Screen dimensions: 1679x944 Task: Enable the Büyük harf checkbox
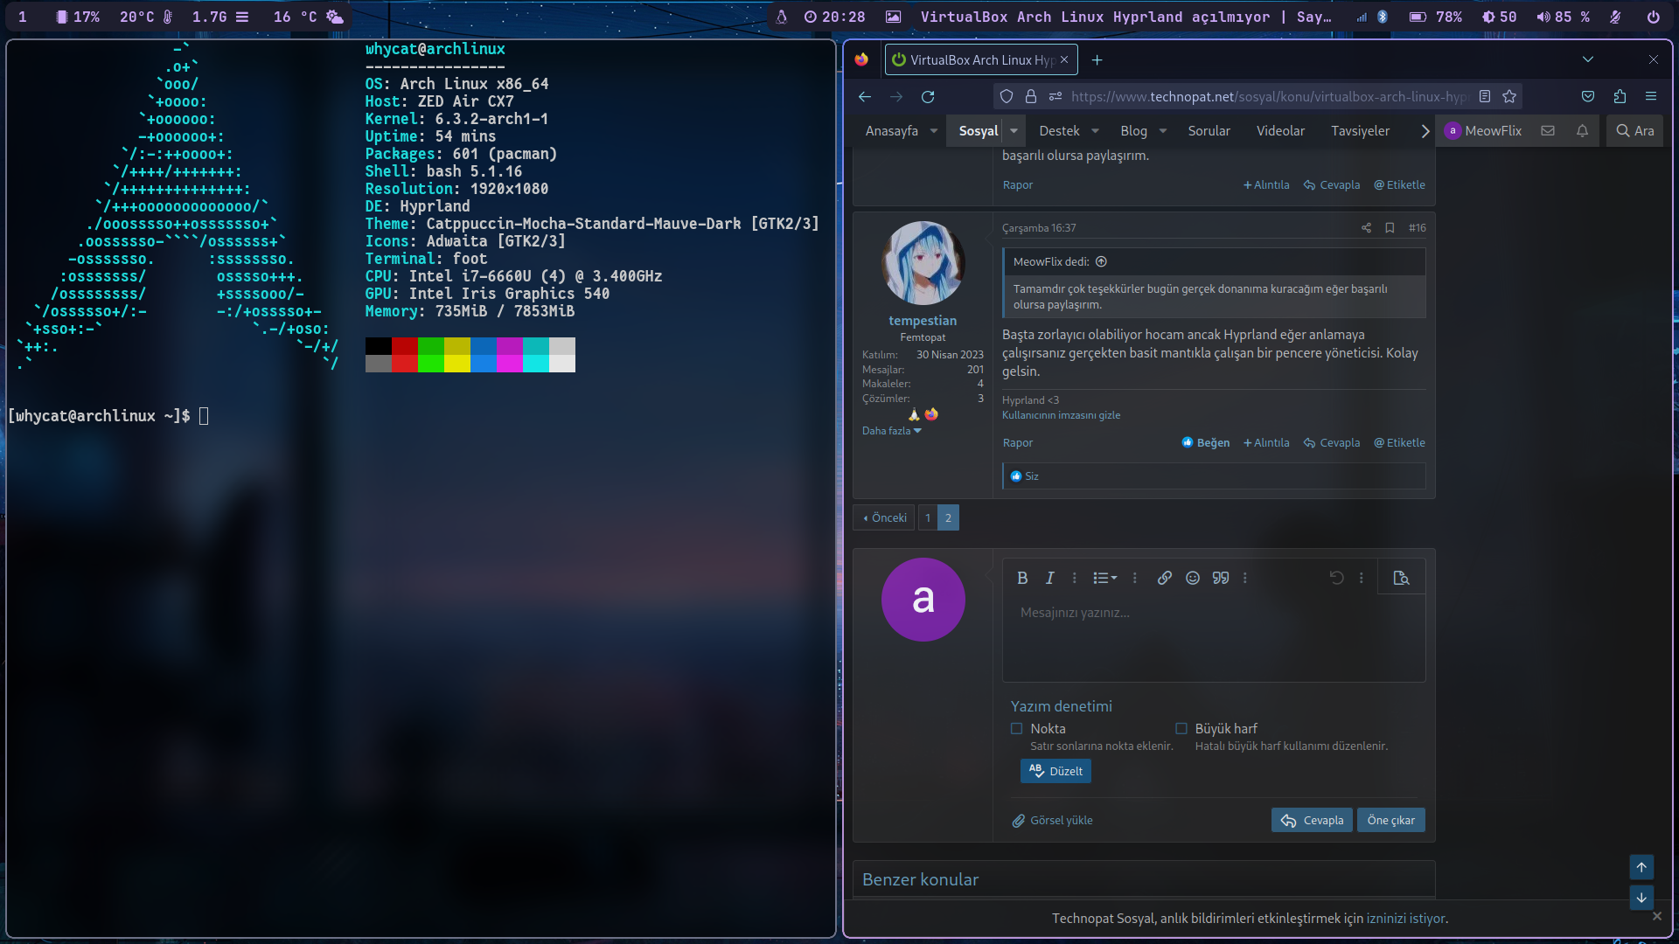coord(1181,729)
